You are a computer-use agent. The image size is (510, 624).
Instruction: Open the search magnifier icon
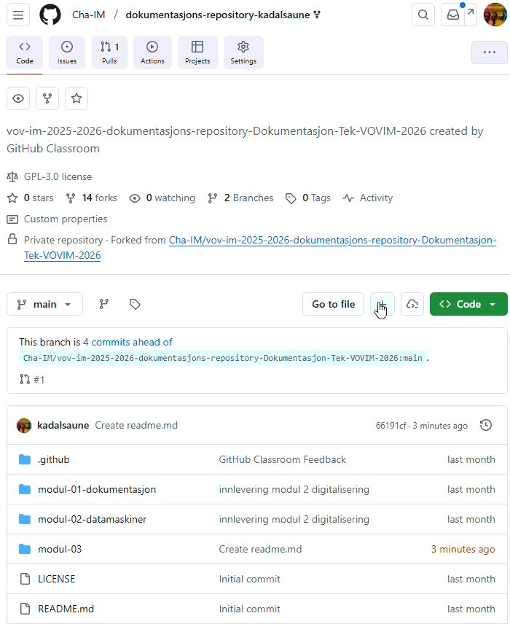(x=423, y=15)
